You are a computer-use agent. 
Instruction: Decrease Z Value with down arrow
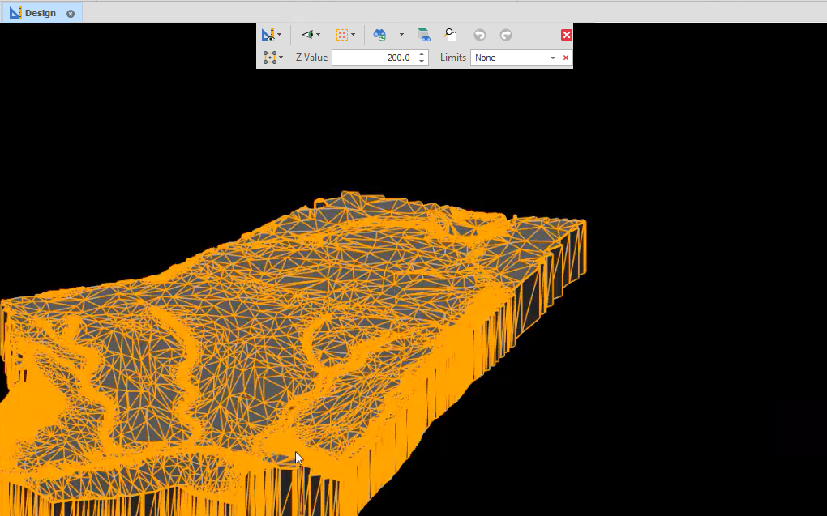pyautogui.click(x=422, y=62)
